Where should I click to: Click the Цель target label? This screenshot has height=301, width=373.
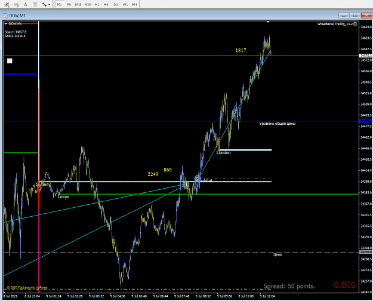pos(278,255)
